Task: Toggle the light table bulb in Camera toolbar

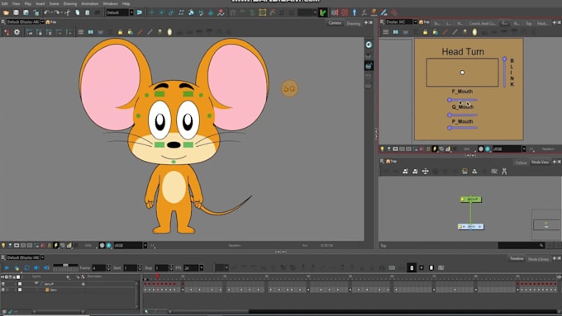Action: point(160,32)
